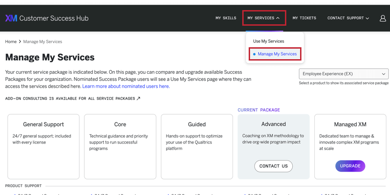
Task: Click the blue dot beside Manage My Services
Action: coord(255,54)
